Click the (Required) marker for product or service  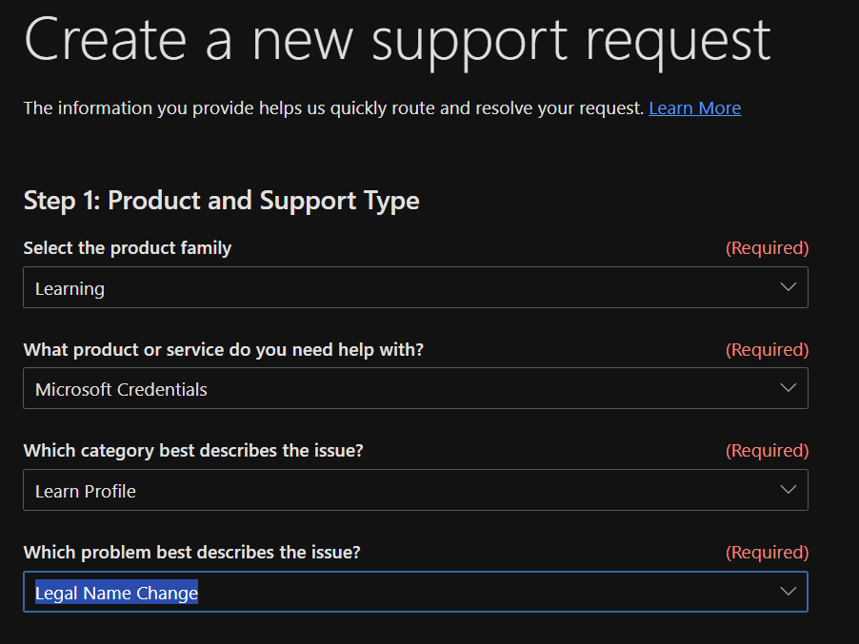767,350
